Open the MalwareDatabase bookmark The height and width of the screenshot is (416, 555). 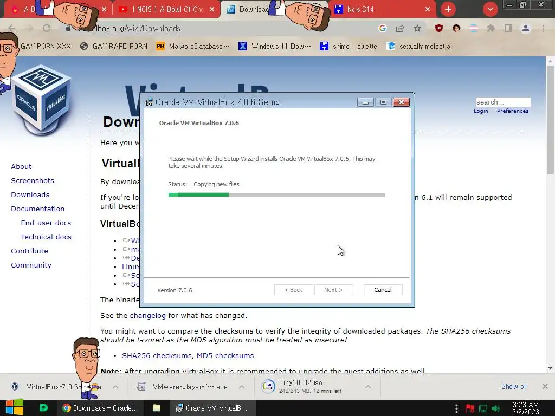(x=193, y=47)
